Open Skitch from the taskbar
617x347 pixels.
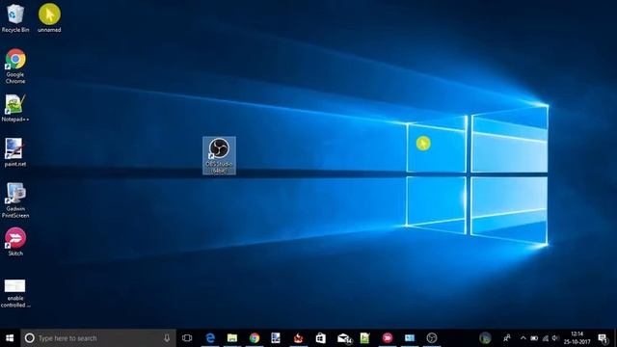pos(388,338)
